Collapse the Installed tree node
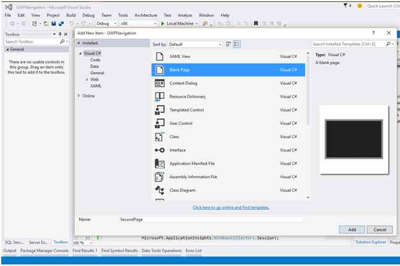This screenshot has width=400, height=266. (x=79, y=43)
